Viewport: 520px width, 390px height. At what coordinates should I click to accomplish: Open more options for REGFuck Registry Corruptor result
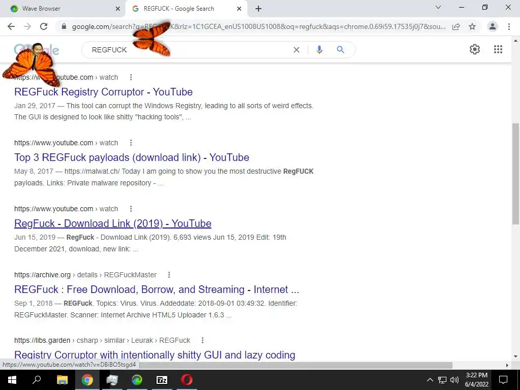point(131,77)
